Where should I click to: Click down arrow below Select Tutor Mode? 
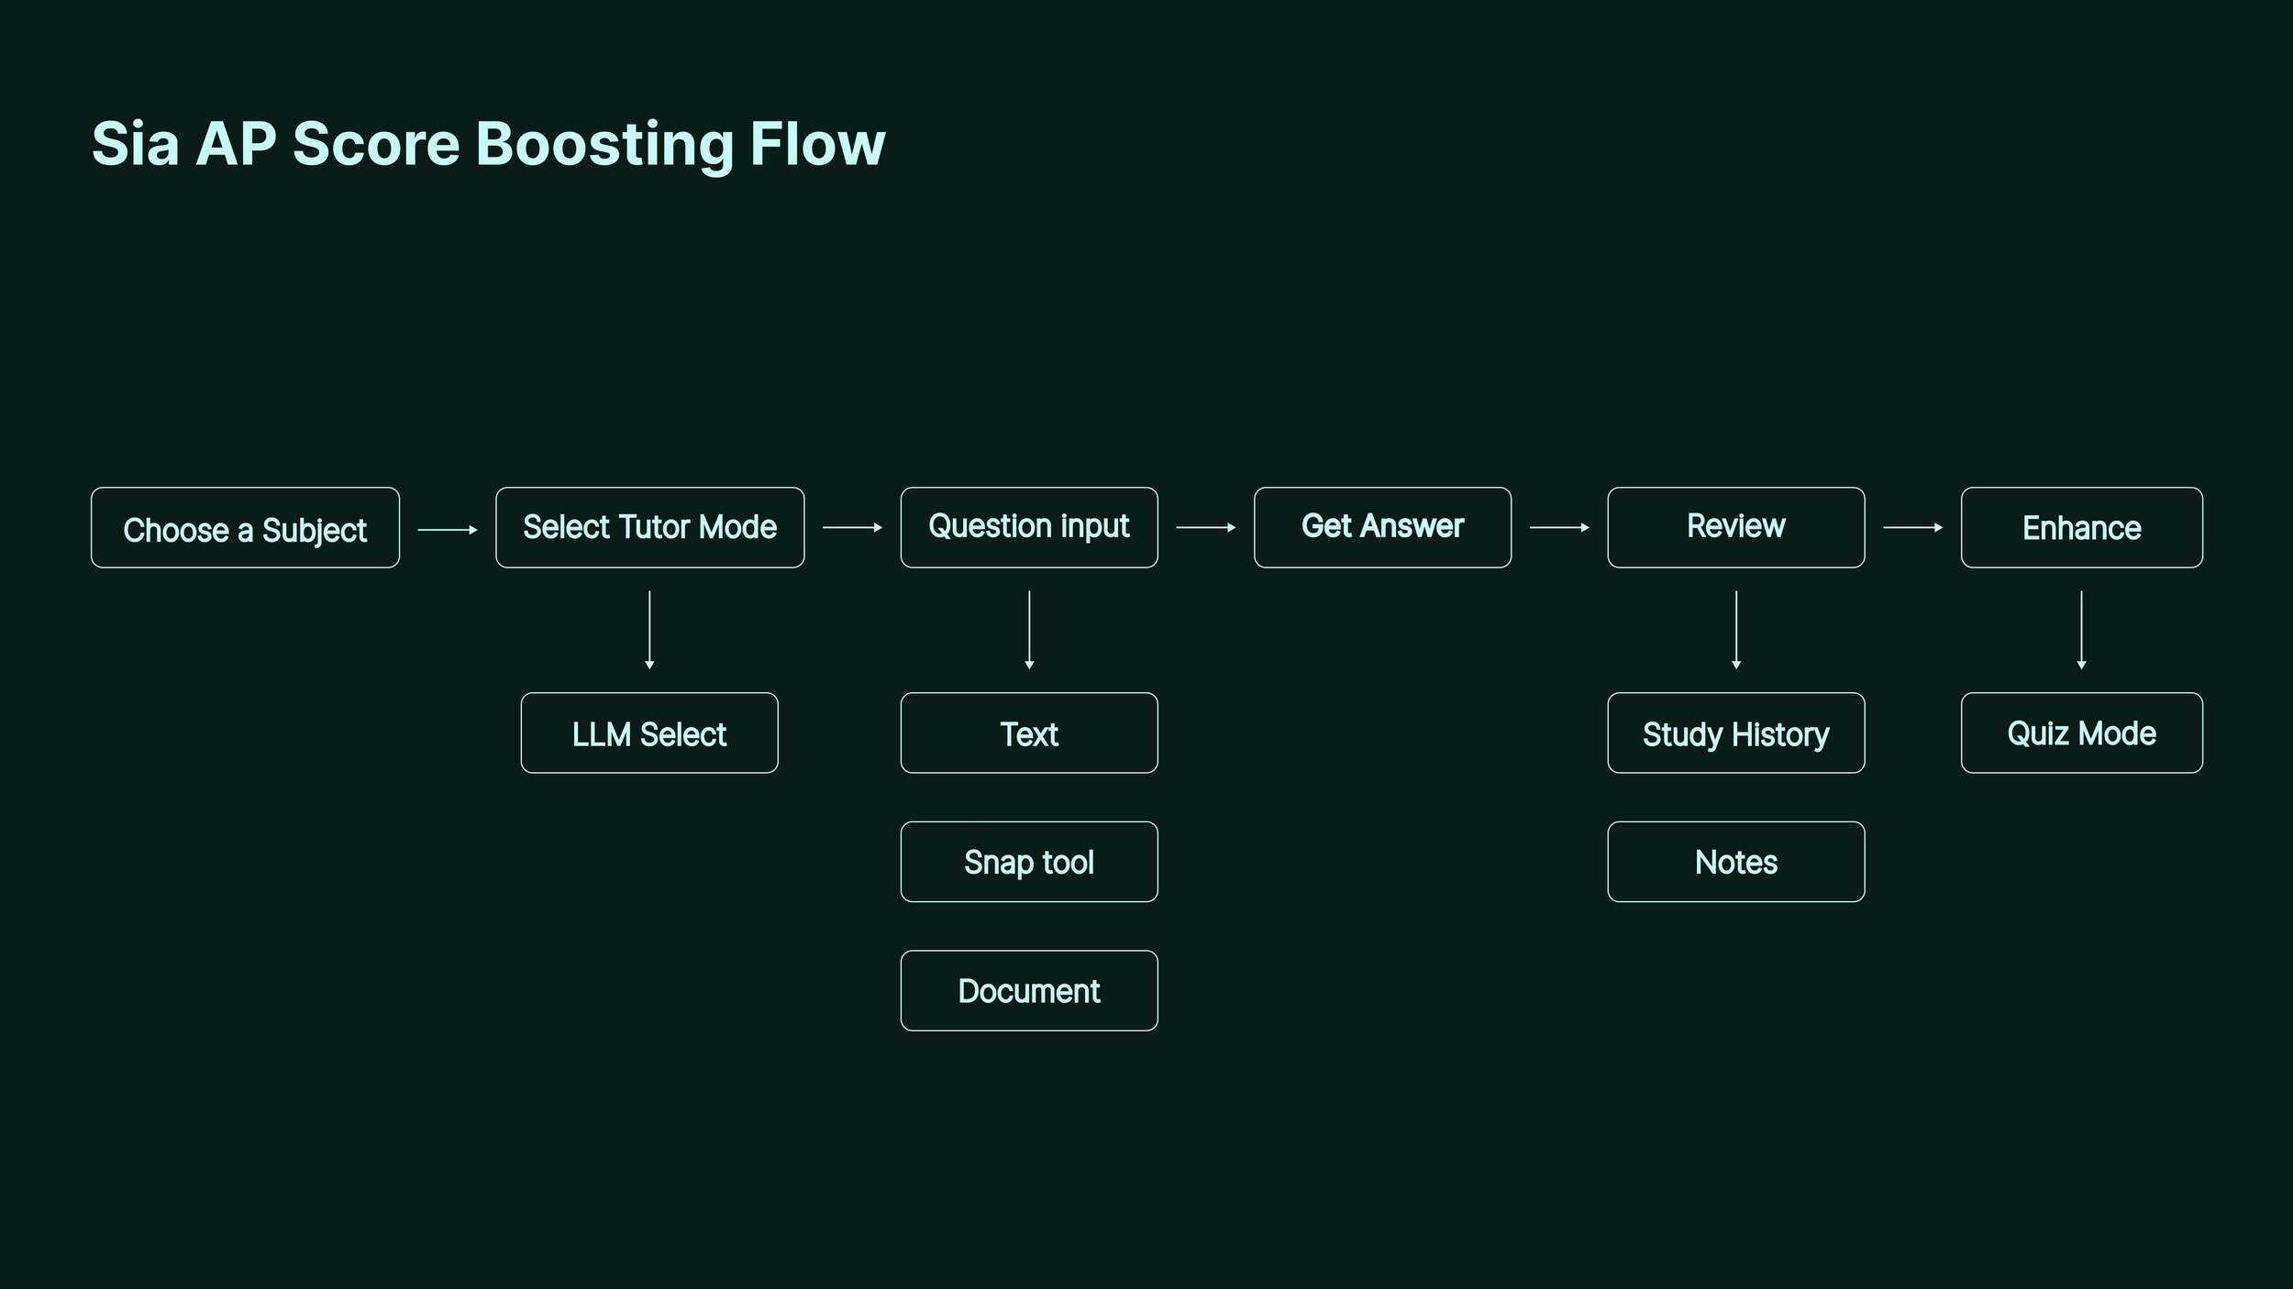(649, 630)
